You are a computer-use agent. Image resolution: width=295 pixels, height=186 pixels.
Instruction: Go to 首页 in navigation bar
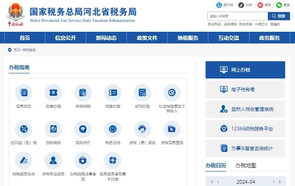pos(25,38)
